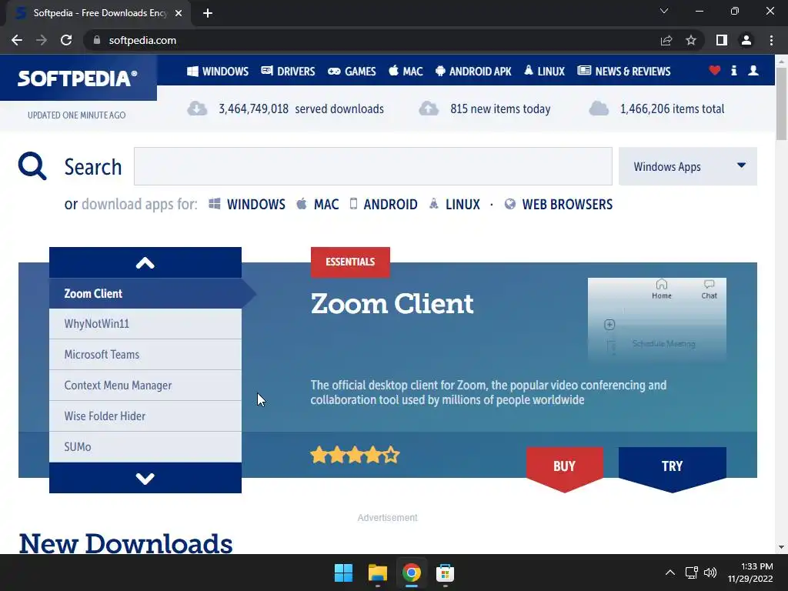This screenshot has height=591, width=788.
Task: Click the red heart favorites icon
Action: pyautogui.click(x=715, y=70)
